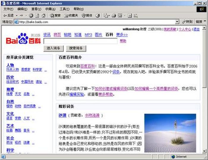This screenshot has height=160, width=208.
Task: Open the 收藏(A) menu
Action: pos(50,9)
